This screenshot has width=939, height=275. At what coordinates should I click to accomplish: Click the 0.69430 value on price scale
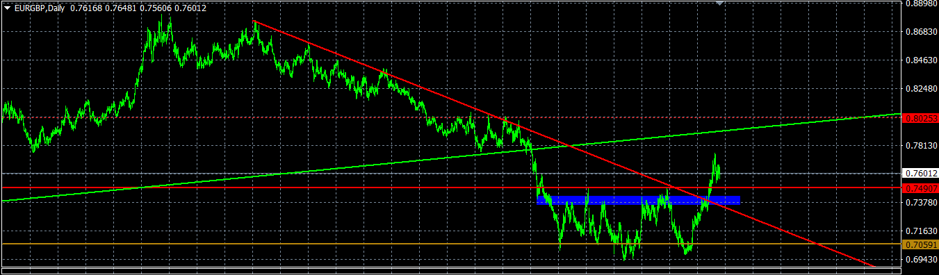[x=920, y=259]
